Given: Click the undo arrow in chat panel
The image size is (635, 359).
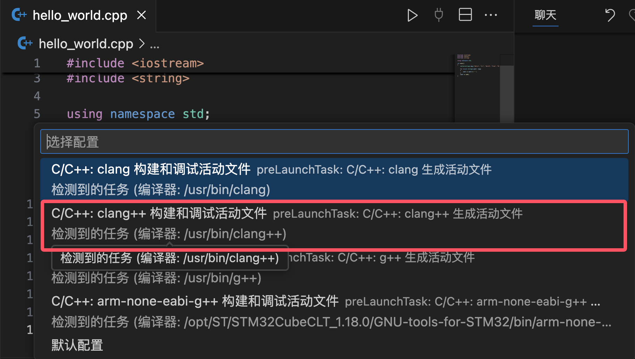Looking at the screenshot, I should click(610, 15).
